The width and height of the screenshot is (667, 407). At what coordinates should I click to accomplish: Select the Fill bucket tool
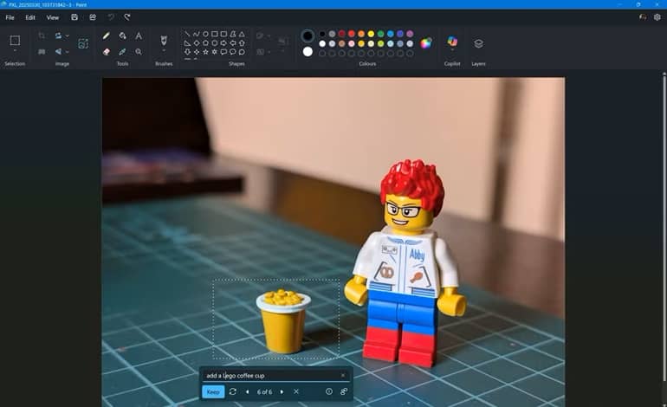(x=122, y=36)
